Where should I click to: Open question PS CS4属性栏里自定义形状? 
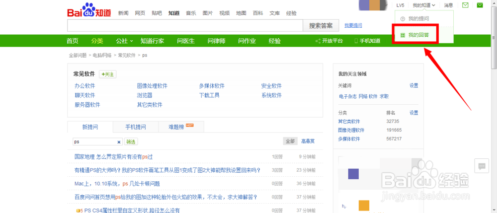(132, 211)
